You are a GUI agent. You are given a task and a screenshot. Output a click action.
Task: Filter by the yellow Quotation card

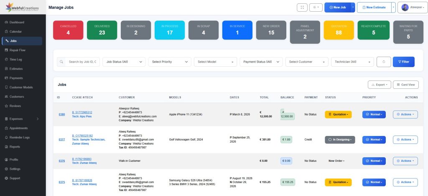click(339, 30)
